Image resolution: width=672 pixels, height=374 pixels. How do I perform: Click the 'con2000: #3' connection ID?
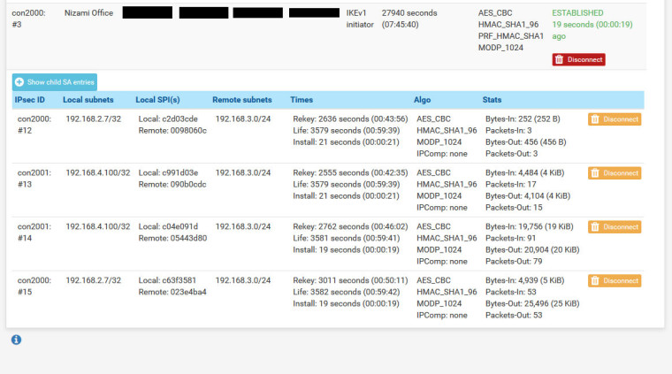pyautogui.click(x=28, y=19)
